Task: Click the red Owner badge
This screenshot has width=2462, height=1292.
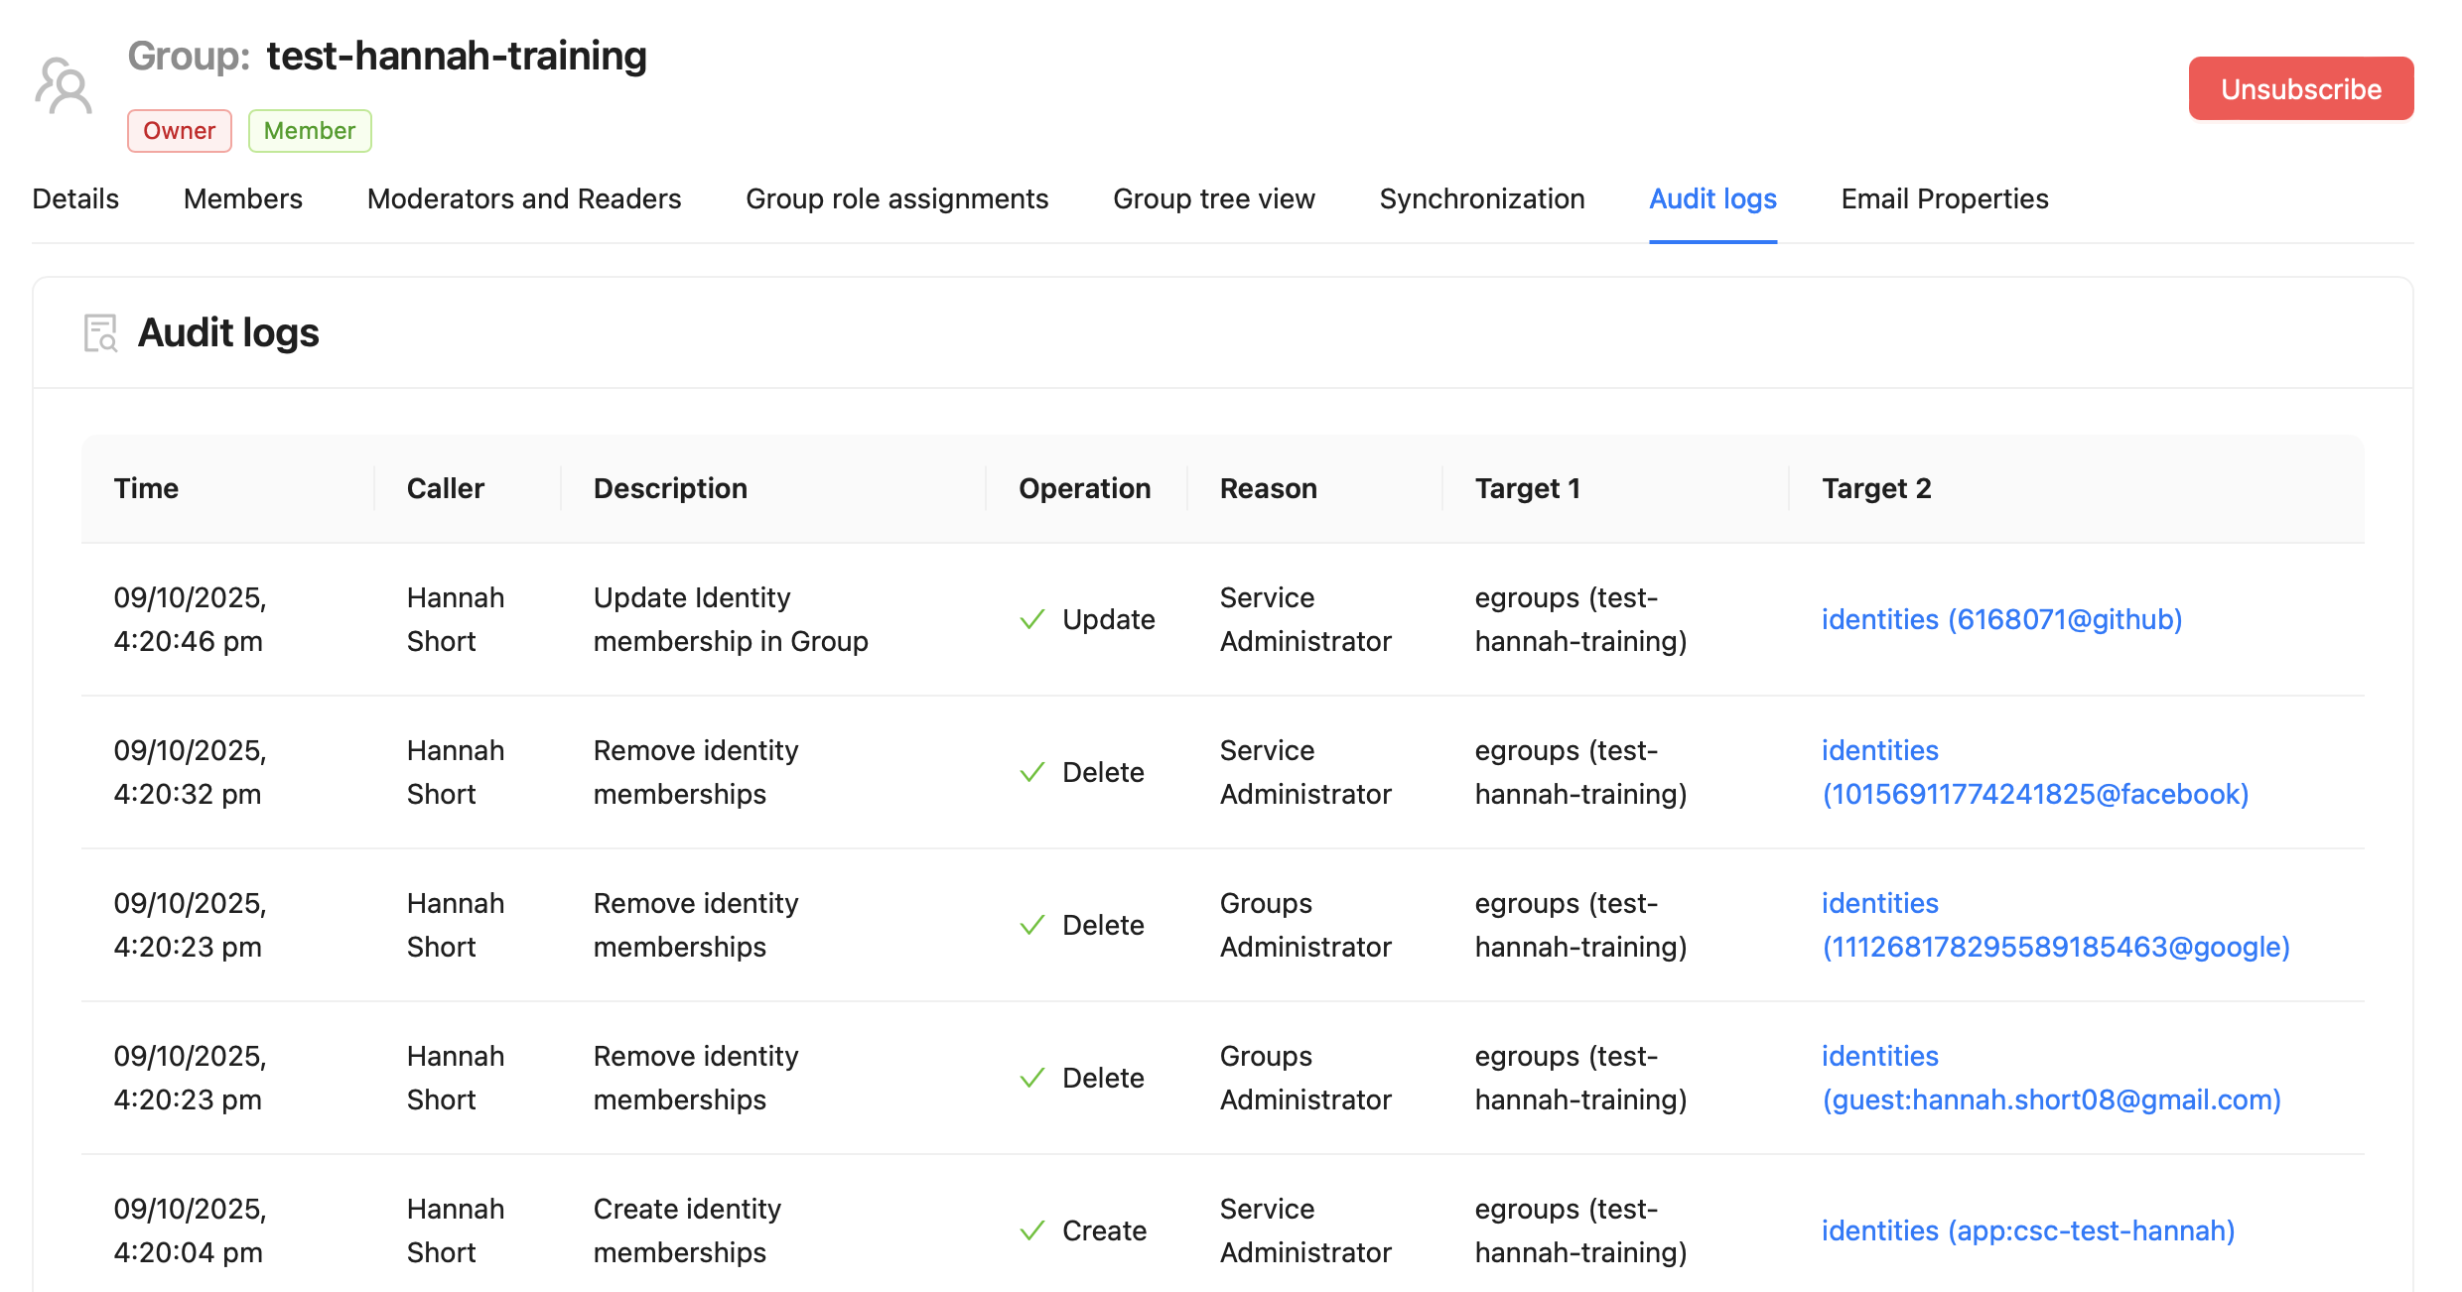Action: click(179, 131)
